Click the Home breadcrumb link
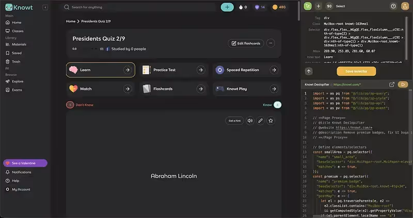413x218 pixels. [71, 21]
